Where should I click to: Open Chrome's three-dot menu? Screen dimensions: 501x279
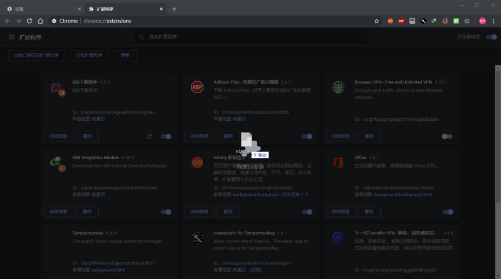(493, 21)
